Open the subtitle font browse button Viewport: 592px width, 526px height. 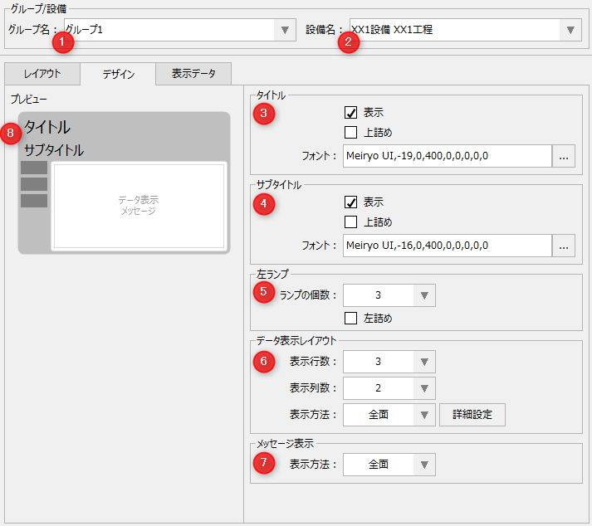click(565, 246)
